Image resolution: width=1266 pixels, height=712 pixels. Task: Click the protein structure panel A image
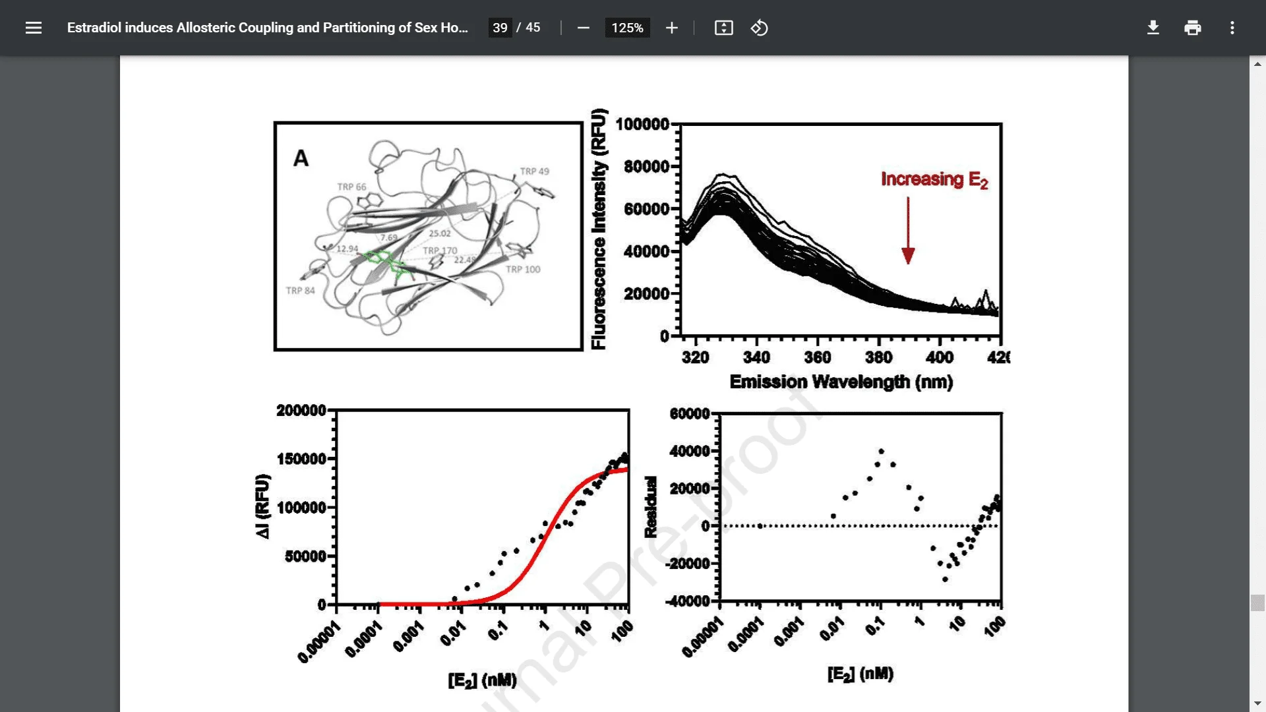point(429,236)
